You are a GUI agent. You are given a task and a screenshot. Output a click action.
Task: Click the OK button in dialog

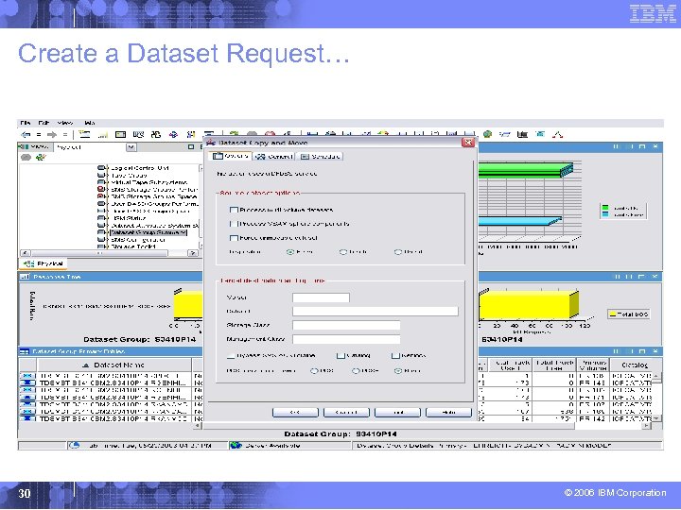pyautogui.click(x=295, y=412)
